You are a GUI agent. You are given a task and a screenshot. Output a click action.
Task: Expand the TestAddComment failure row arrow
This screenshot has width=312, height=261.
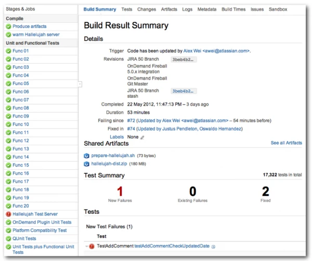[x=86, y=246]
